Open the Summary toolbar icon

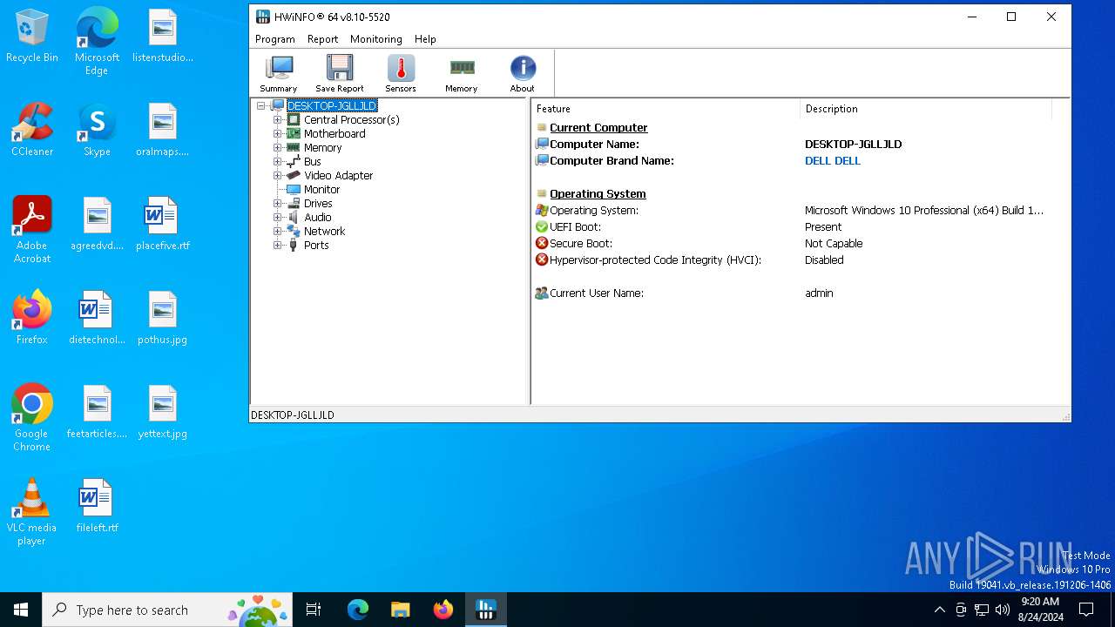278,73
